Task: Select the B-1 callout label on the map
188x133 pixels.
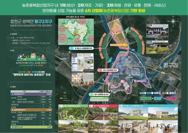Action: click(100, 71)
